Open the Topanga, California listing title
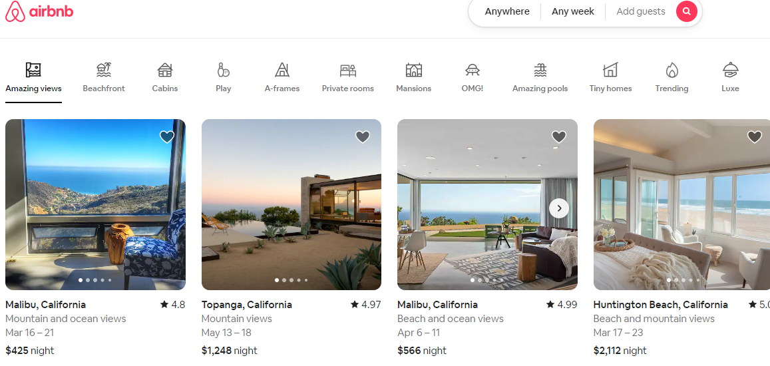This screenshot has height=366, width=770. click(x=246, y=305)
